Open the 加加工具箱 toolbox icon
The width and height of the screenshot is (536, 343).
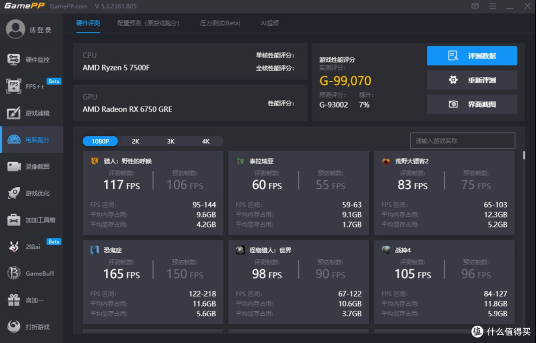tap(14, 220)
